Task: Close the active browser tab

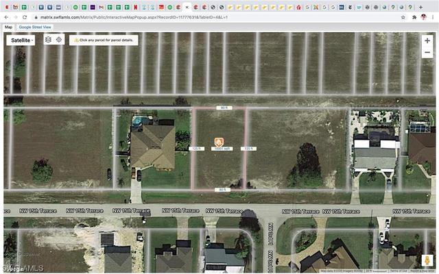Action: 187,6
